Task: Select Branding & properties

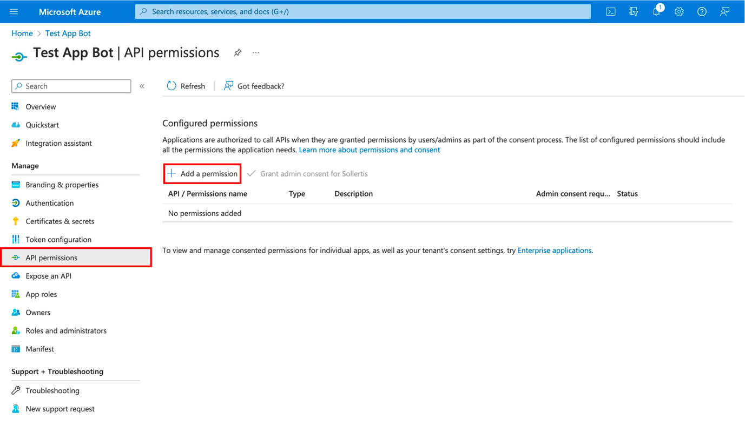Action: (x=62, y=185)
